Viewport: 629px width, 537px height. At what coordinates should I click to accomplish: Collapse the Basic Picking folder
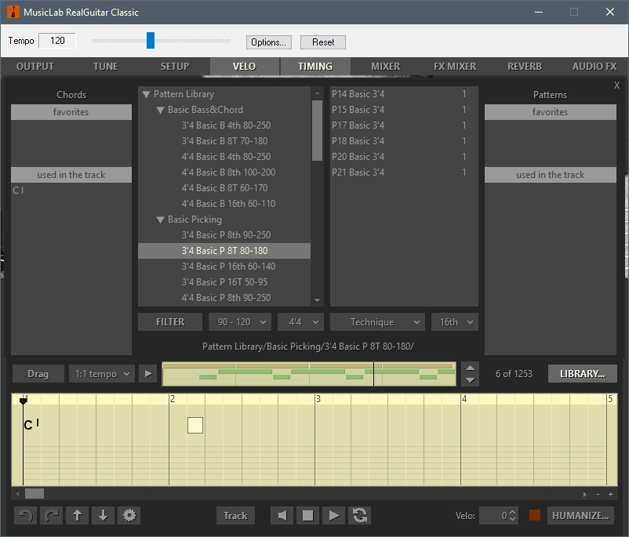click(161, 220)
